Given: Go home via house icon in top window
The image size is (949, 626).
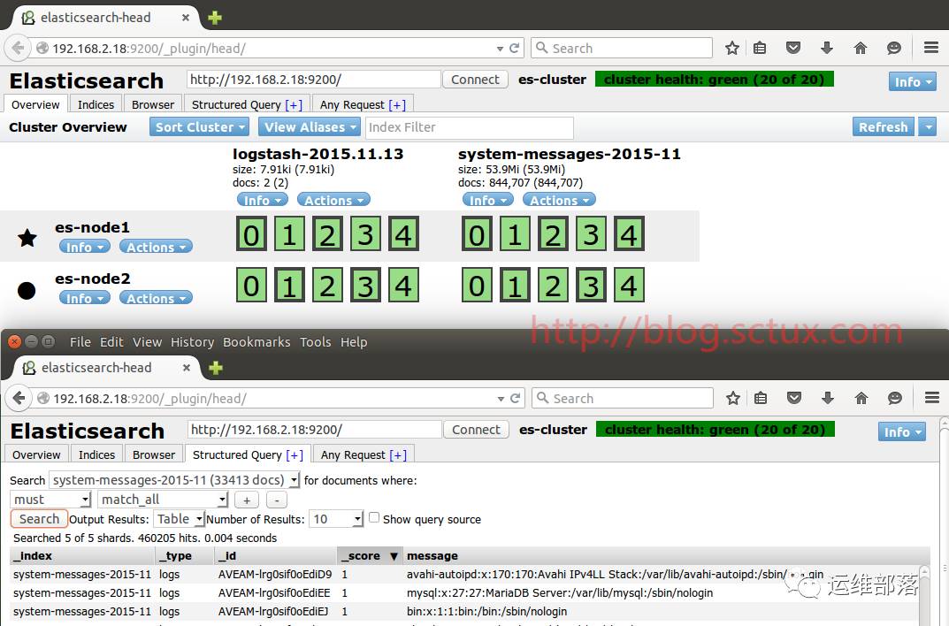Looking at the screenshot, I should (860, 49).
